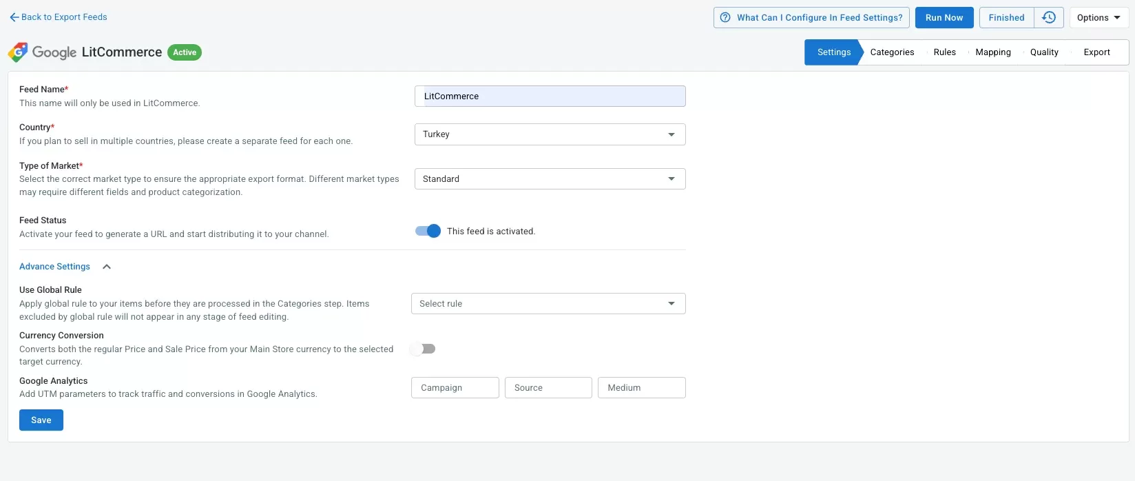The width and height of the screenshot is (1135, 481).
Task: Open the feed run history clock icon
Action: pyautogui.click(x=1049, y=18)
